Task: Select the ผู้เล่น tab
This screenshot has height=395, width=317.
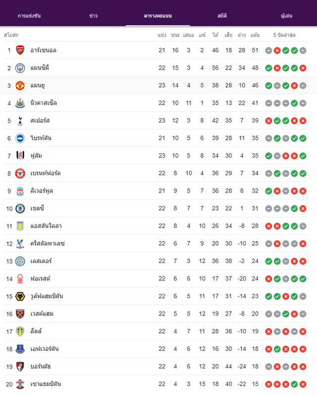Action: click(x=286, y=15)
